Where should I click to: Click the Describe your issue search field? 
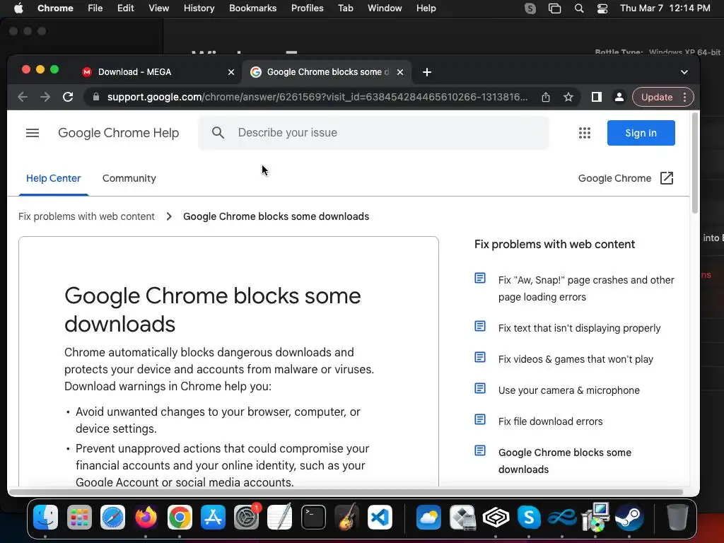click(382, 133)
